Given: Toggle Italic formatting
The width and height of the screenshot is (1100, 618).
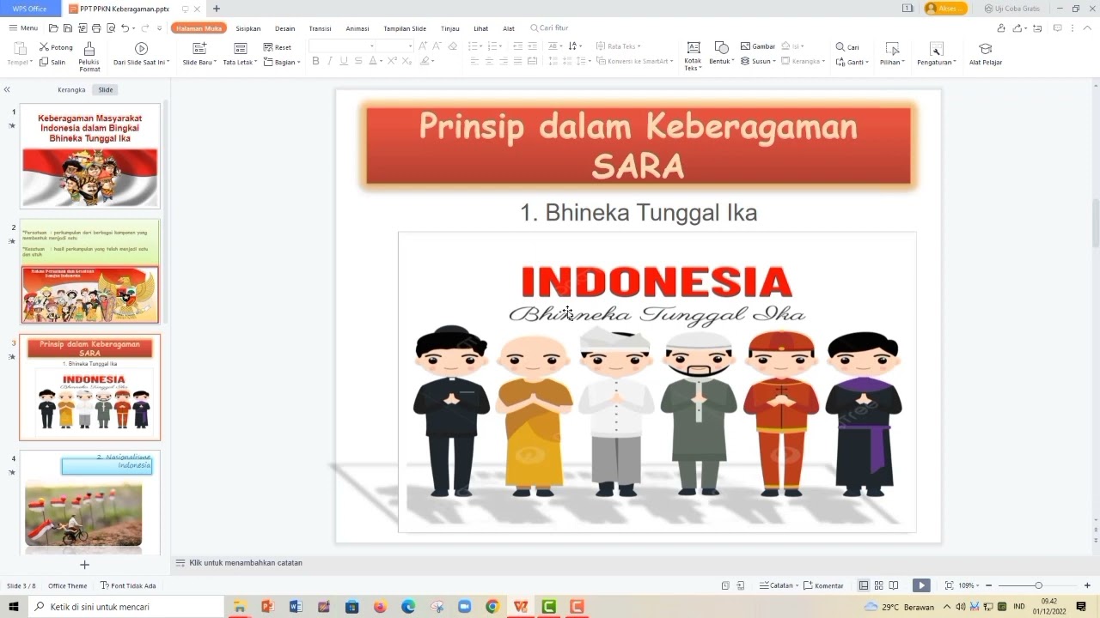Looking at the screenshot, I should click(x=330, y=61).
